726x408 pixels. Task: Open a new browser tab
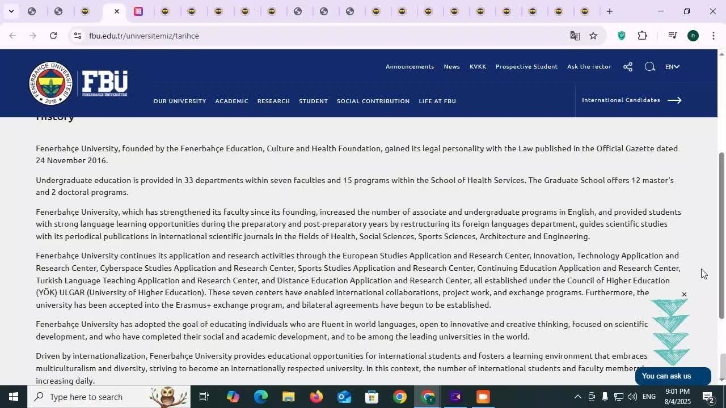(x=609, y=11)
